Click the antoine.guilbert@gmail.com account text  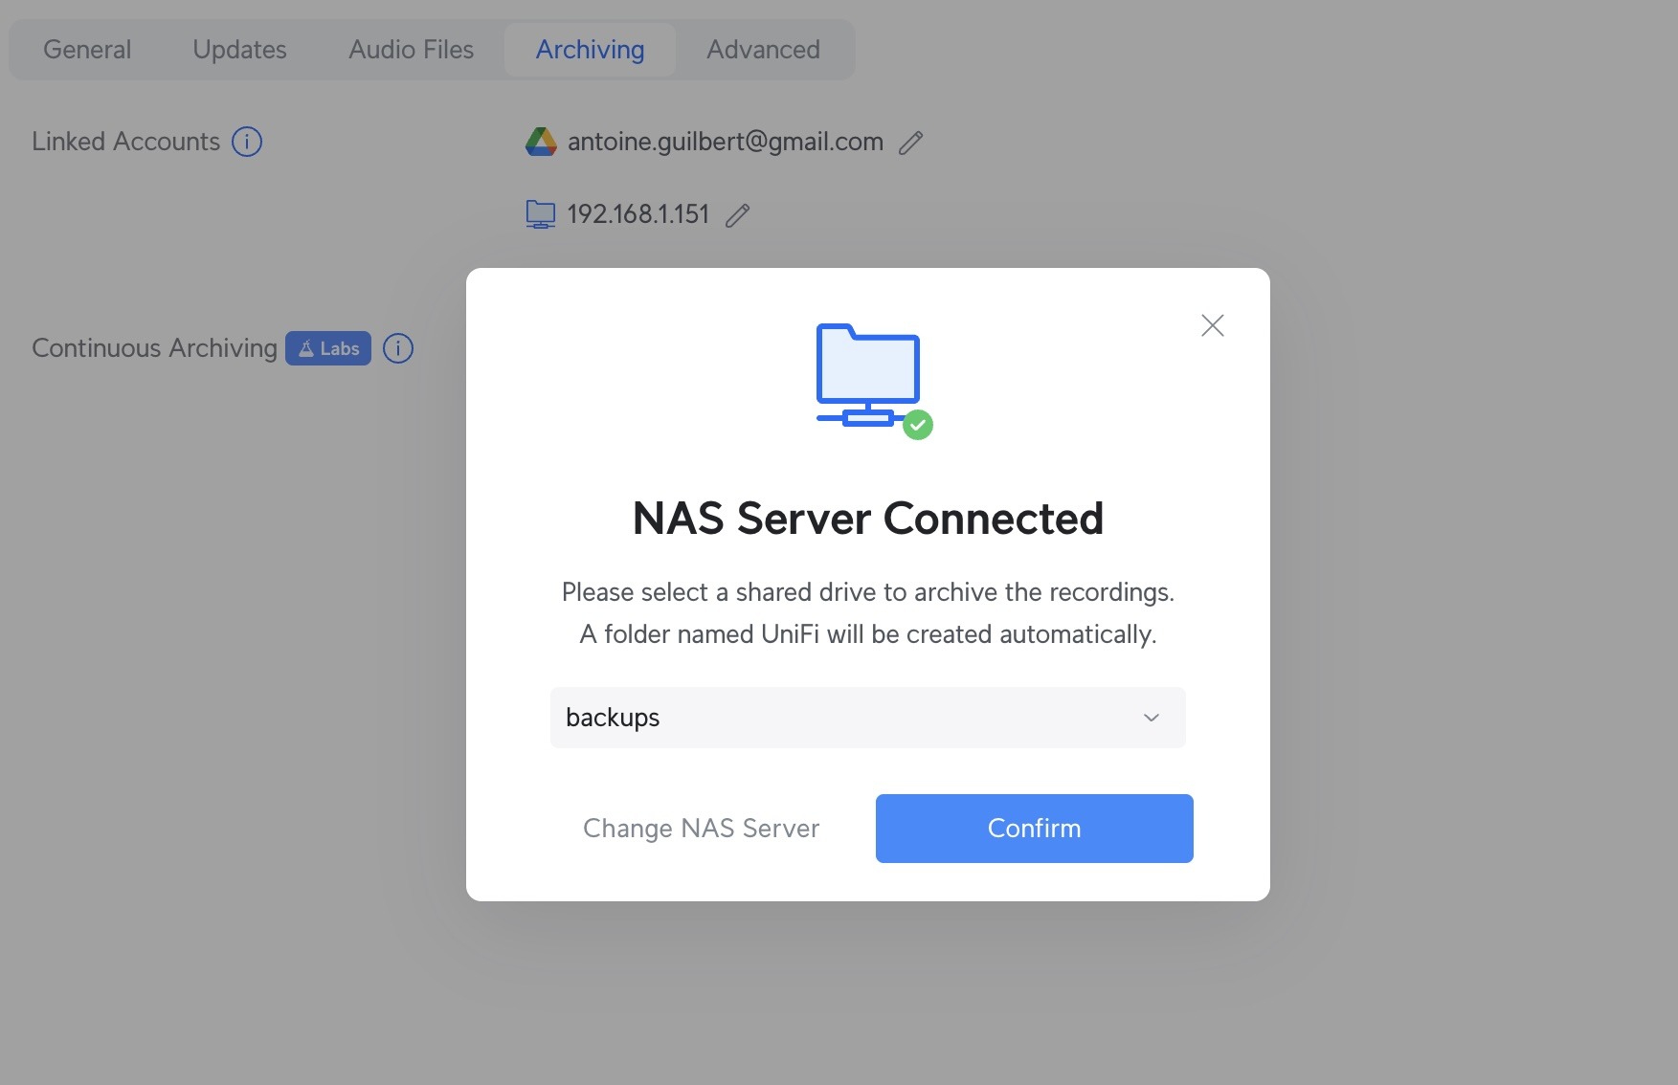pos(726,142)
